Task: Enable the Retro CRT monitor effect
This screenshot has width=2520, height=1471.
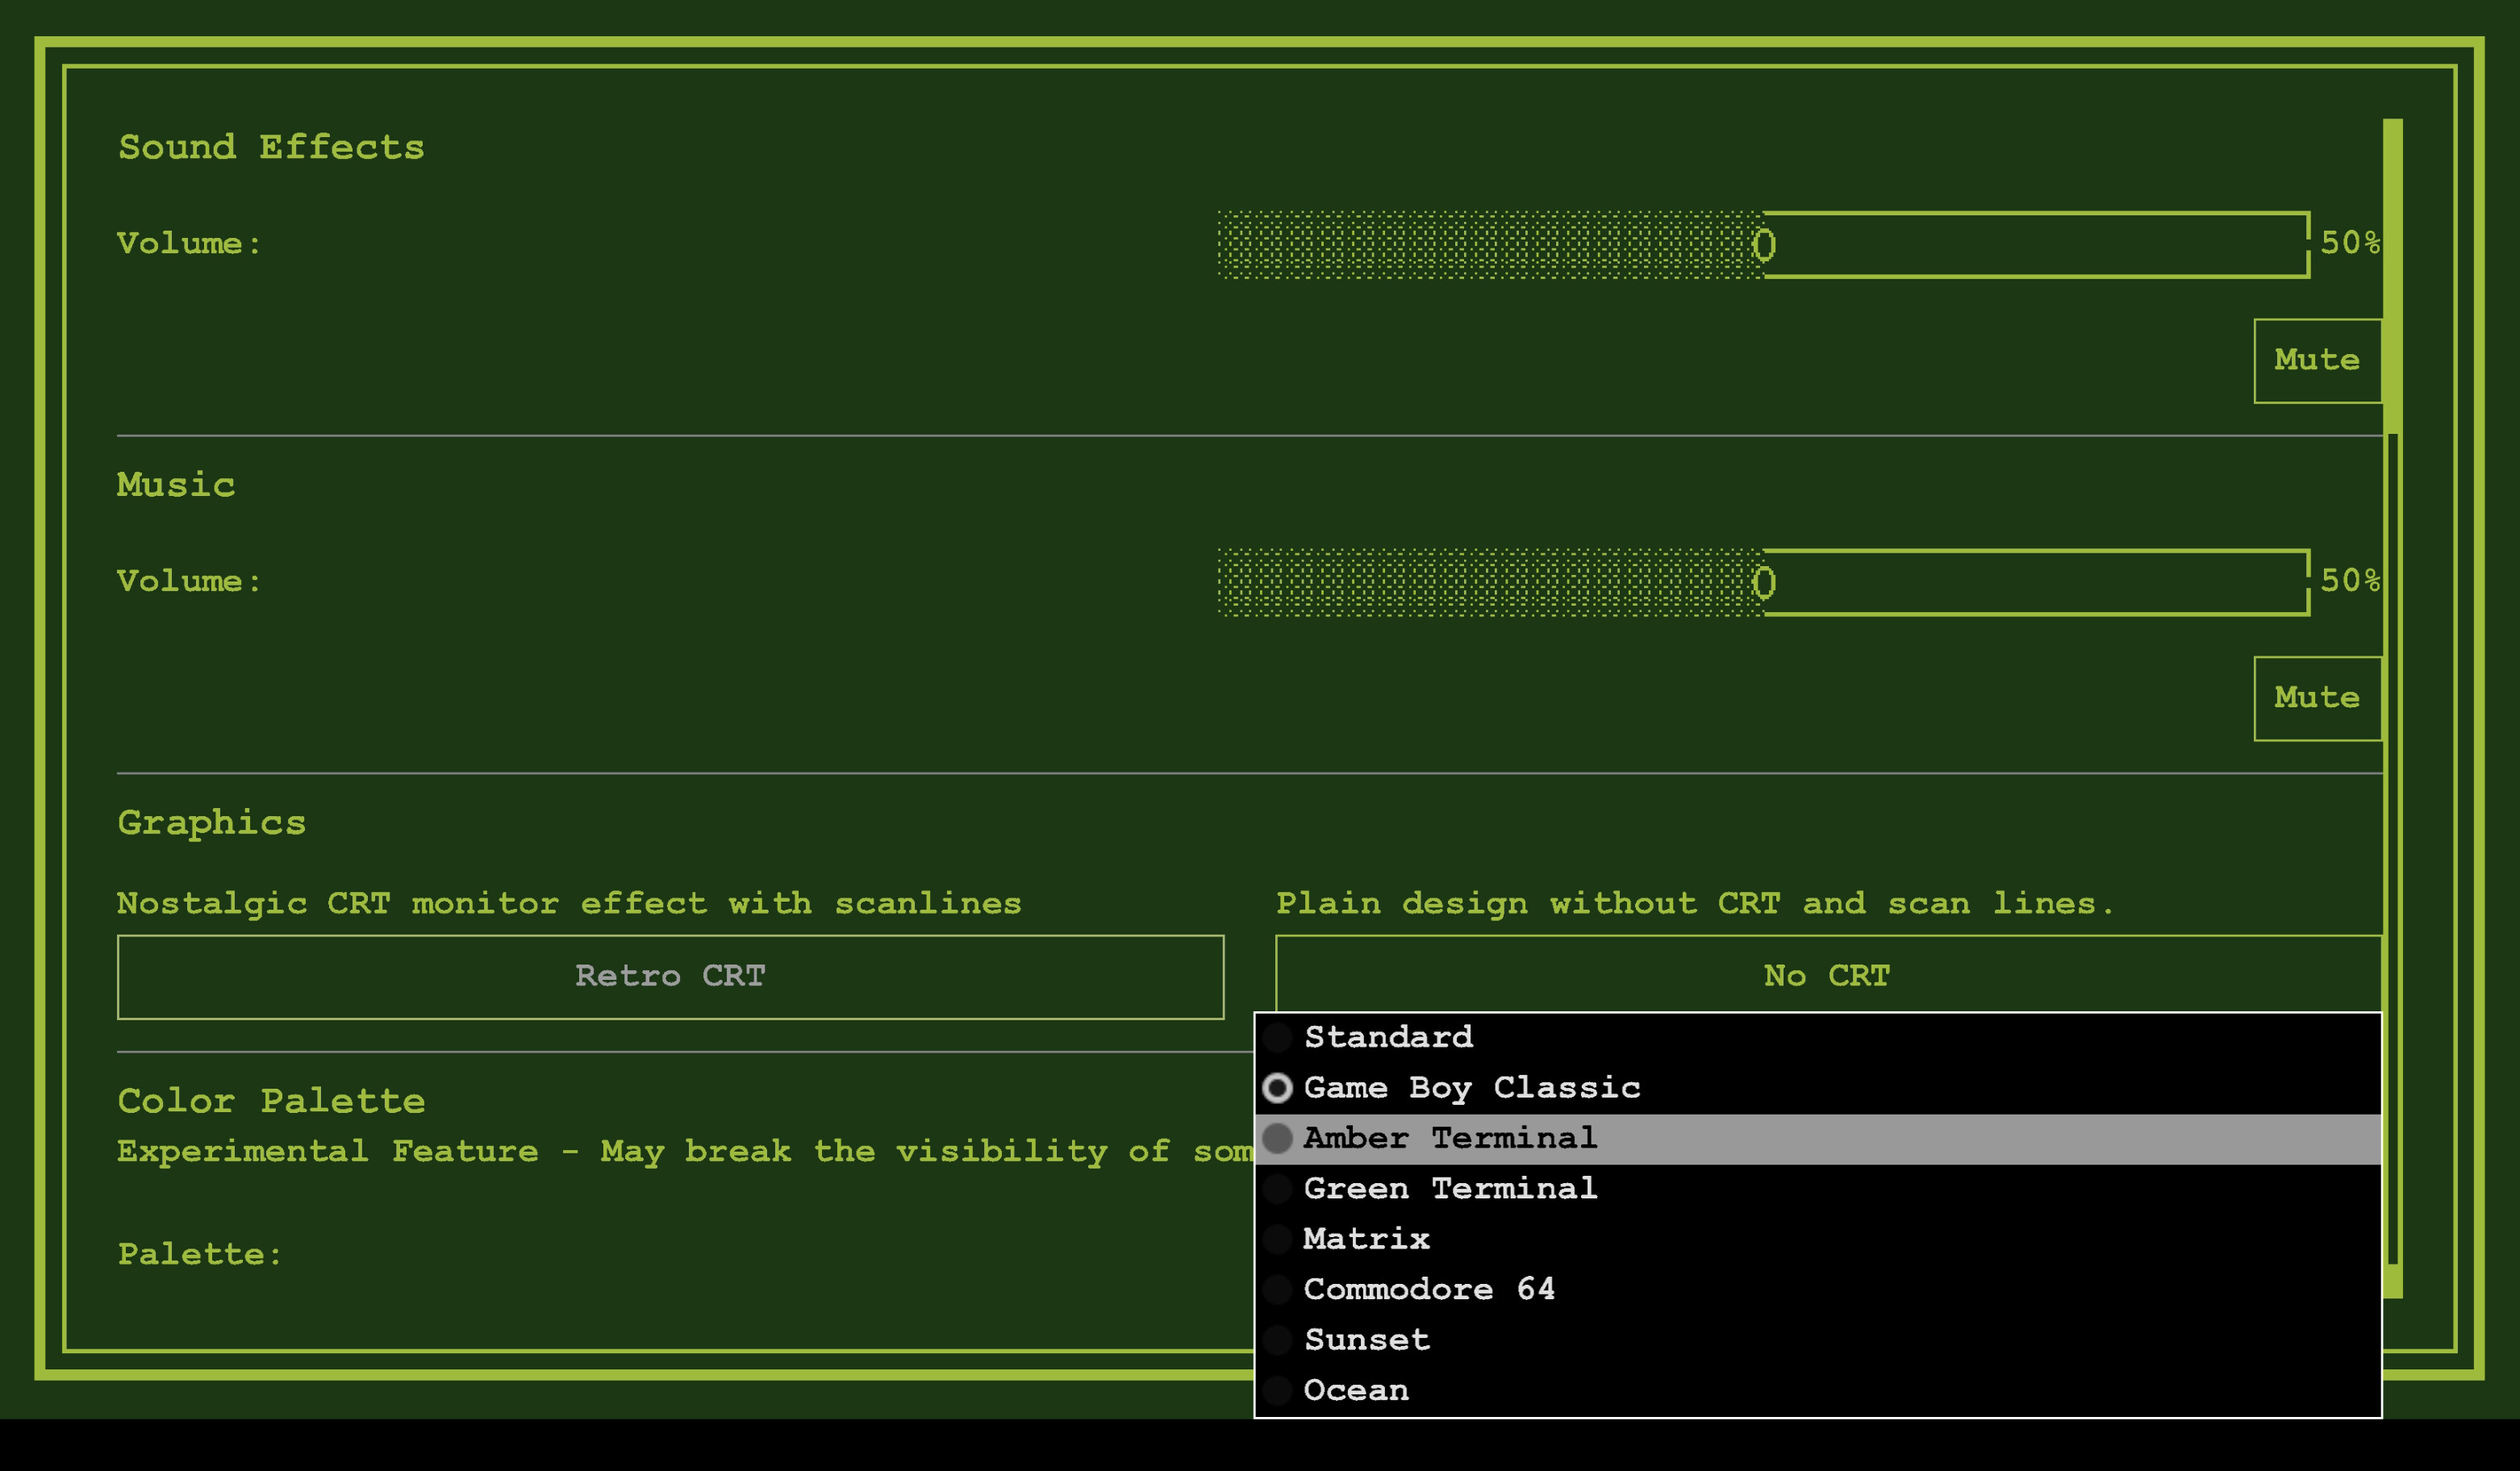Action: [x=670, y=976]
